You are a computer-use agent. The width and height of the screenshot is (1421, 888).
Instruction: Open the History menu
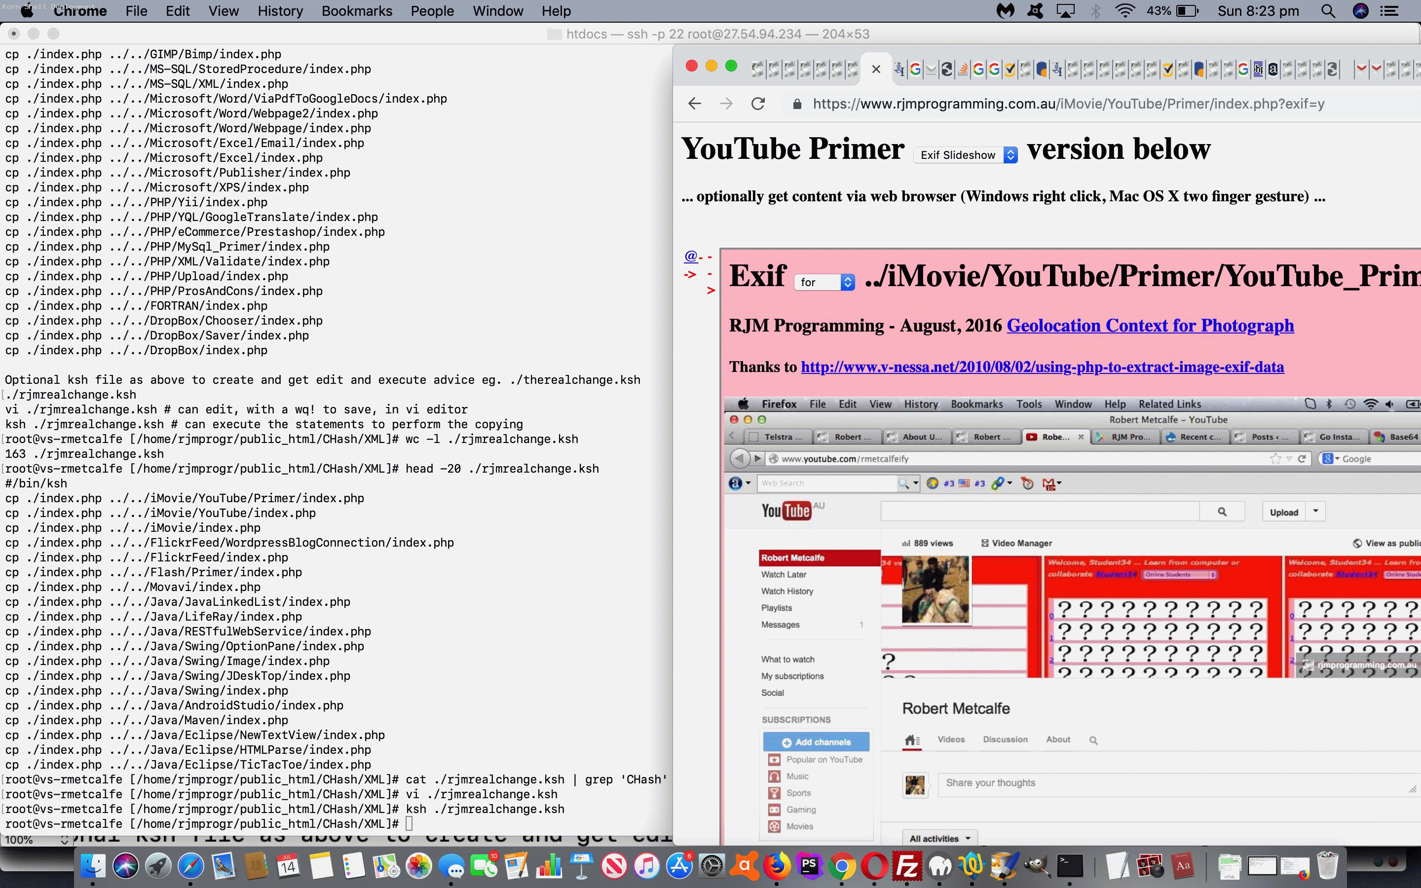tap(280, 11)
